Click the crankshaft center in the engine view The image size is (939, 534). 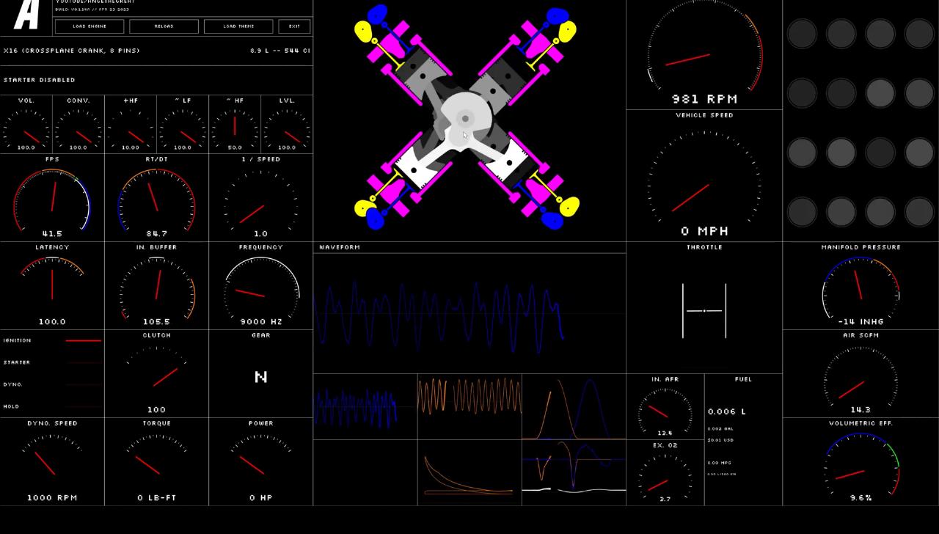pos(465,118)
